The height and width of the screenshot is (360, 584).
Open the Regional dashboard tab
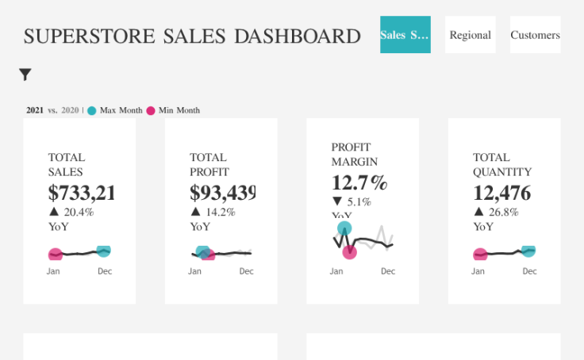coord(470,35)
